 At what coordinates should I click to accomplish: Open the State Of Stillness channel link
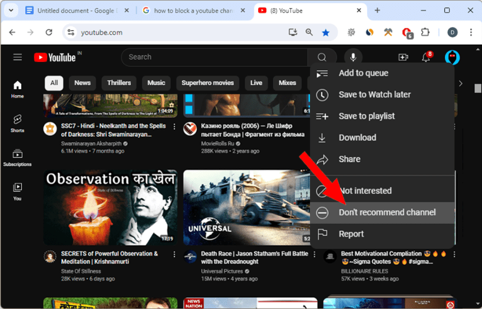tap(81, 271)
